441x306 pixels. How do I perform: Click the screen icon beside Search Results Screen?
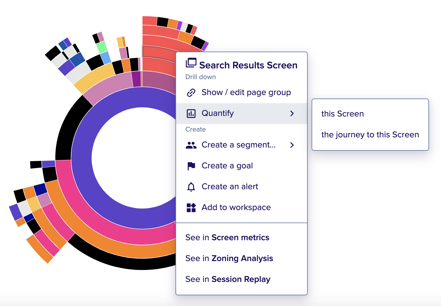(x=191, y=63)
